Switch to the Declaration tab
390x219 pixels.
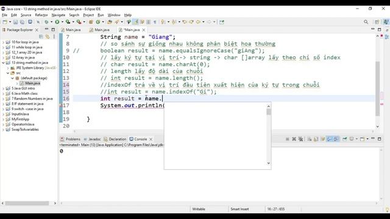[x=115, y=139]
